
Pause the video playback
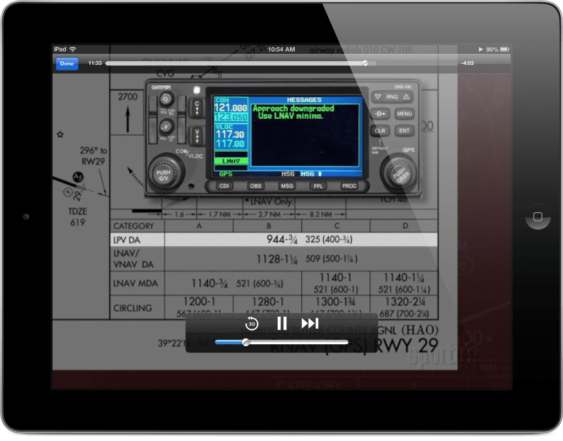282,323
